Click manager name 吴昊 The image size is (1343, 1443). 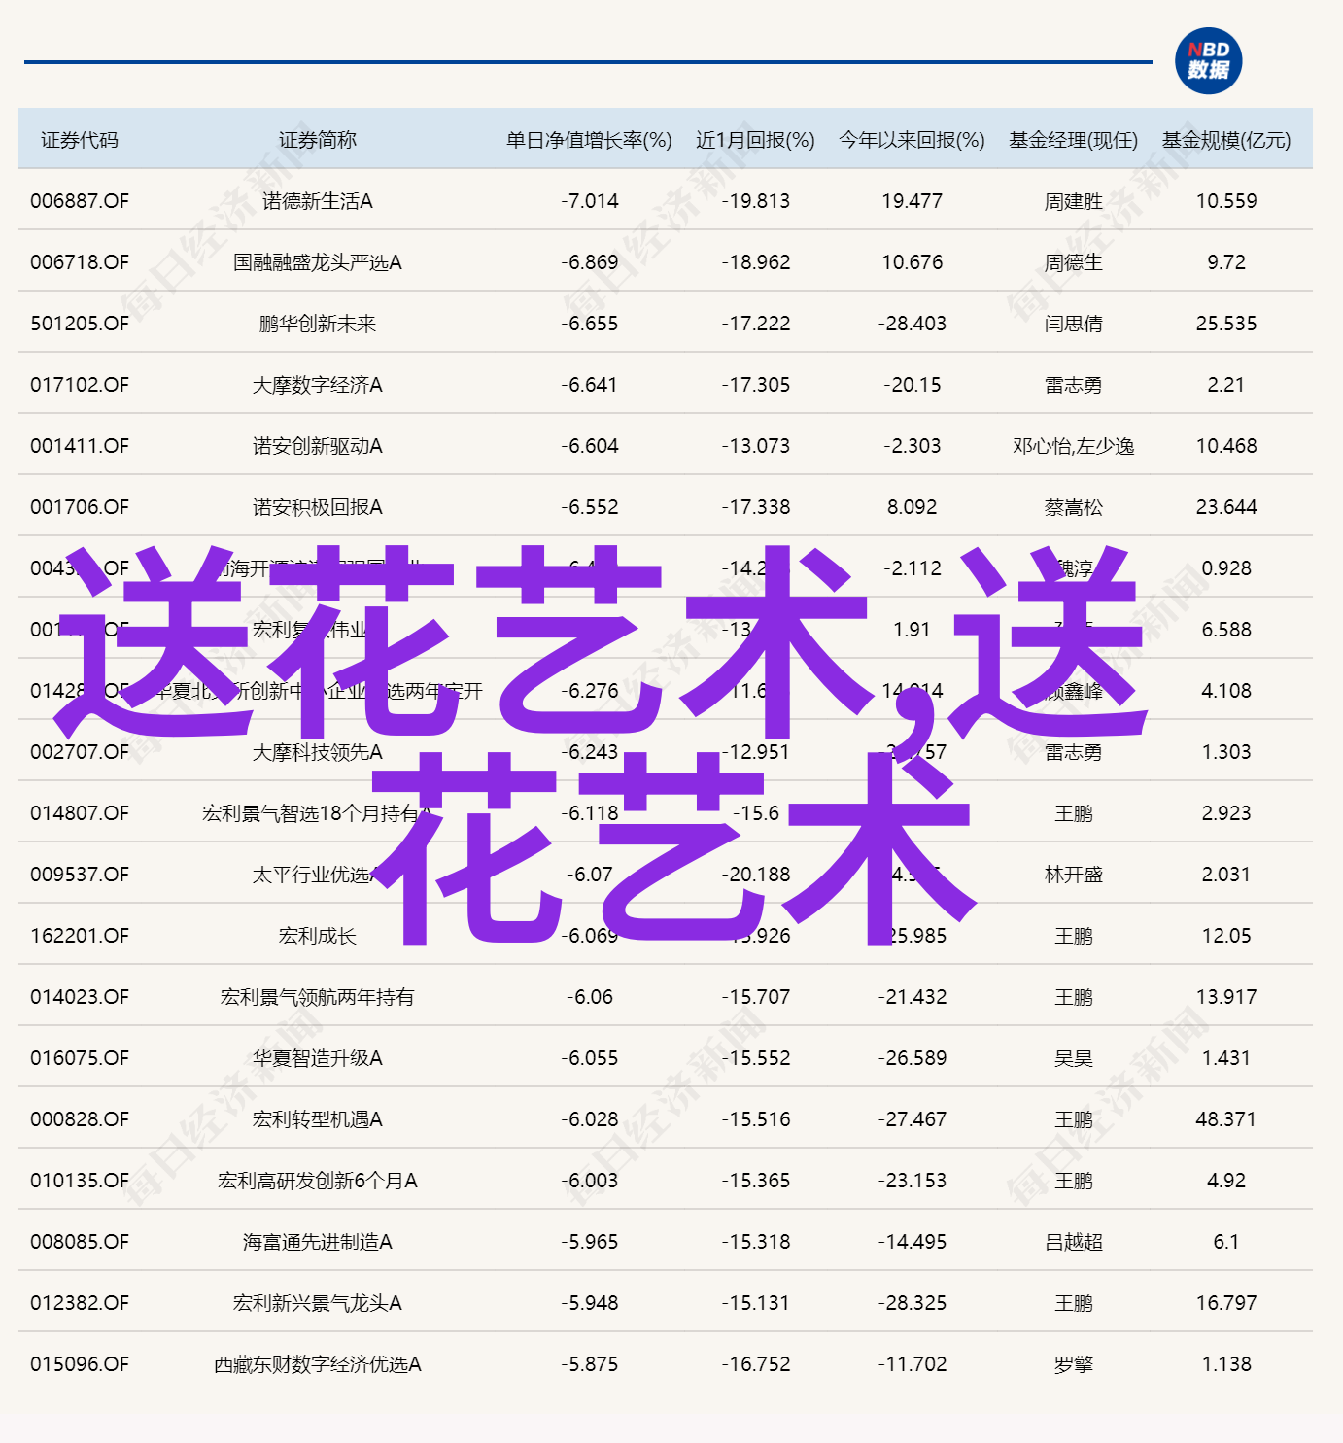(1074, 1058)
